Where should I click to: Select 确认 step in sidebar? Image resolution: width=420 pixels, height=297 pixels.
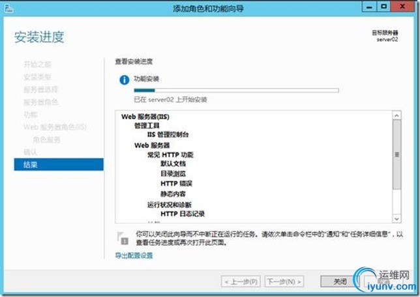(30, 152)
